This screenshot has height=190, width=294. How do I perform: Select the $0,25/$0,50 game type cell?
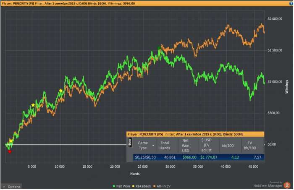(x=145, y=157)
